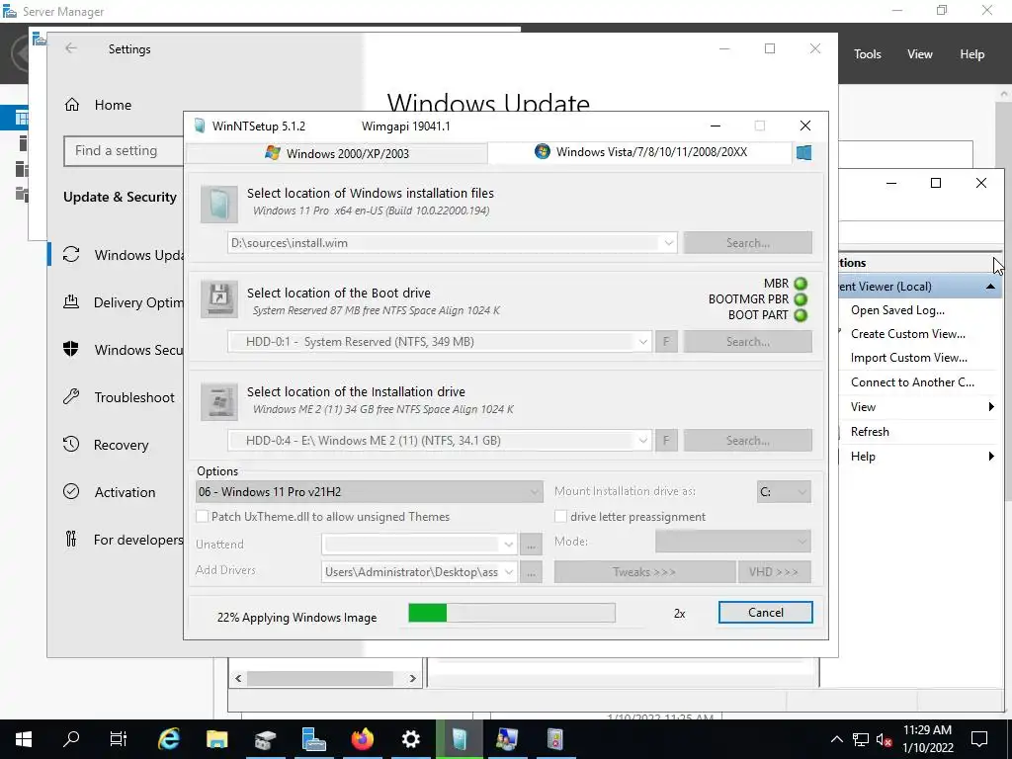This screenshot has height=759, width=1012.
Task: Open Tools menu in Server Manager
Action: click(x=867, y=54)
